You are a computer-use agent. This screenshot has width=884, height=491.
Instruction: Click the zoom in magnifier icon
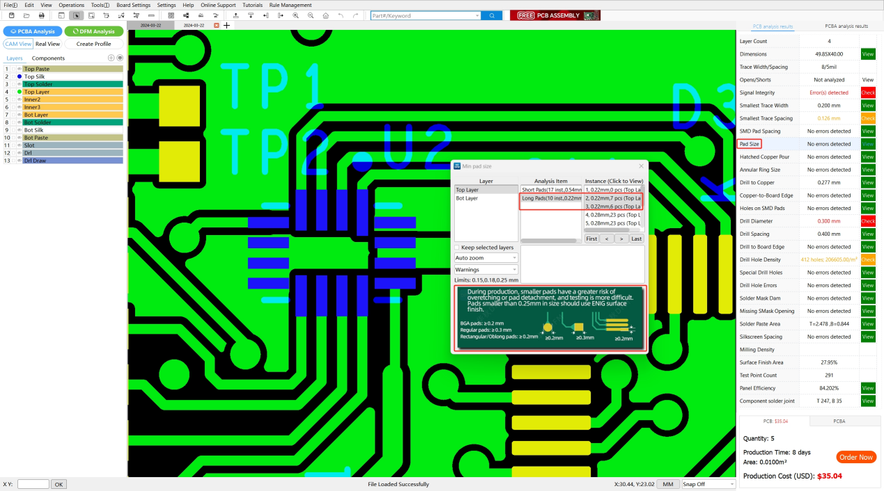296,15
